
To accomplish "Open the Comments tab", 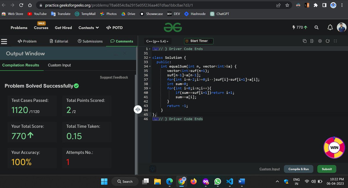I will (122, 41).
